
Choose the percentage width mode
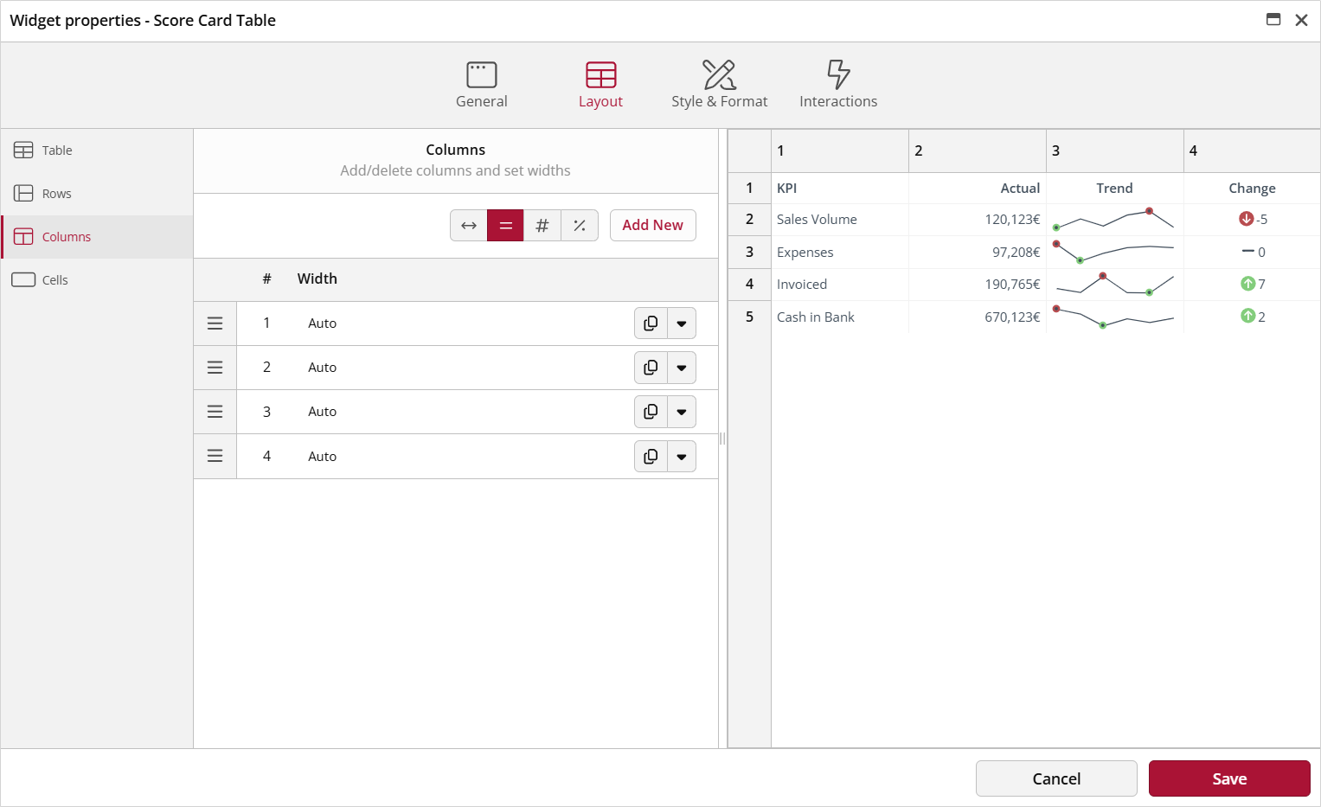point(580,226)
